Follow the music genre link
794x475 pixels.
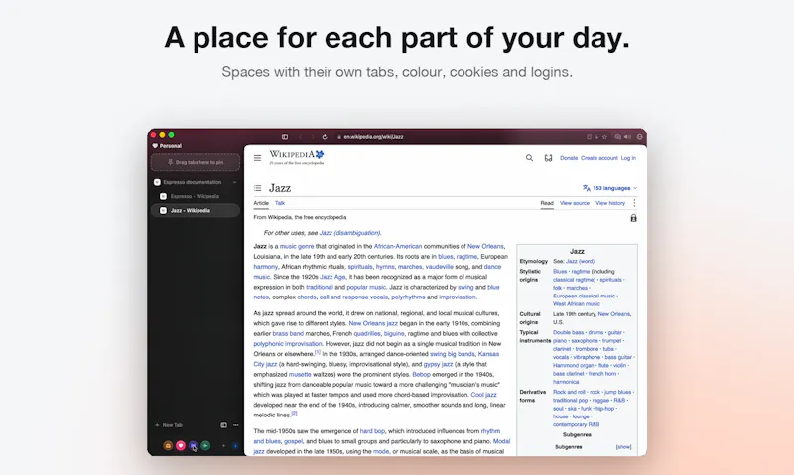pyautogui.click(x=297, y=246)
